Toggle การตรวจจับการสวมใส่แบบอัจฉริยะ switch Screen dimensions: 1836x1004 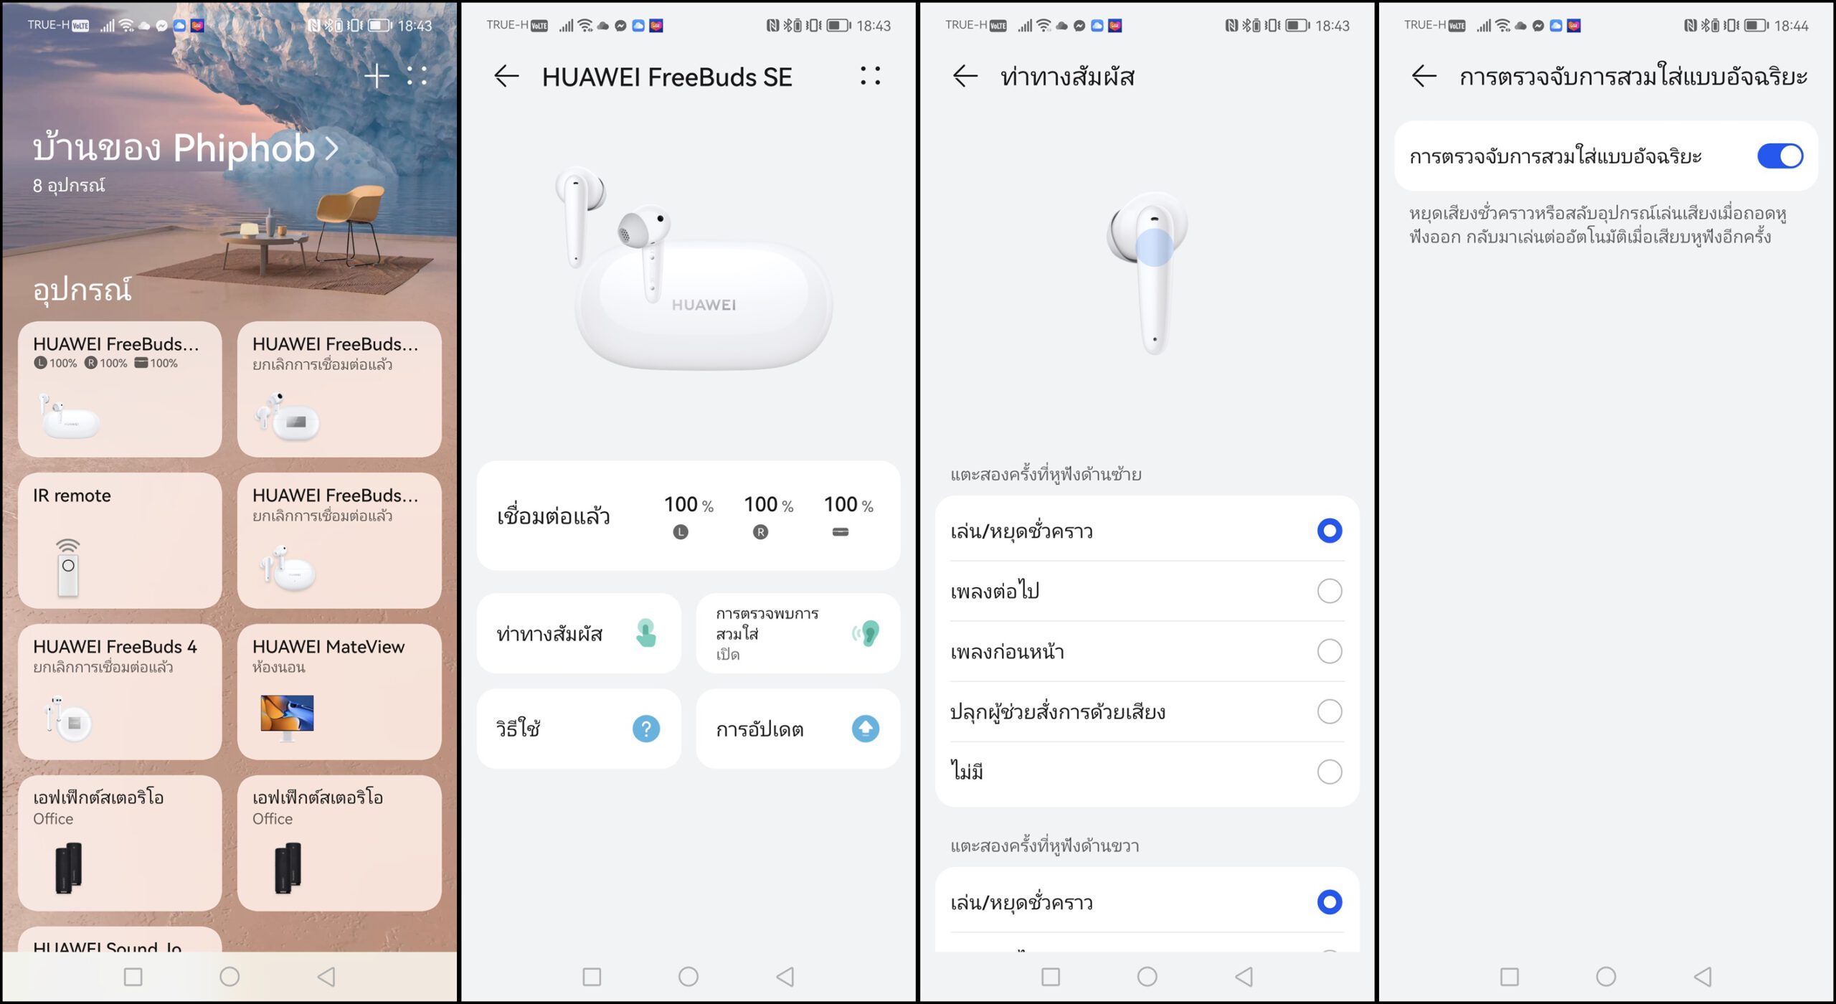click(x=1780, y=156)
